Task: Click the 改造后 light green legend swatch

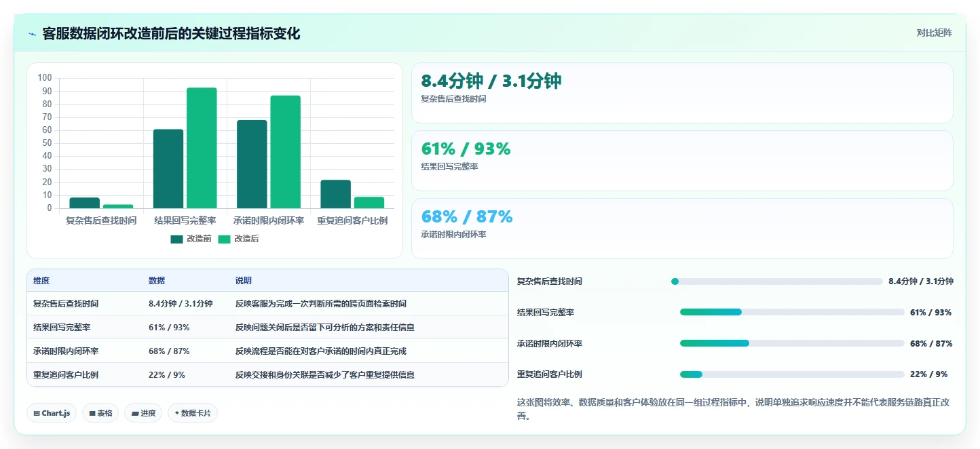Action: point(225,239)
